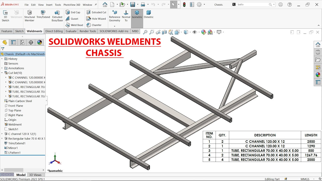Open the Help question mark
Viewport: 322px width, 181px height.
pos(290,5)
